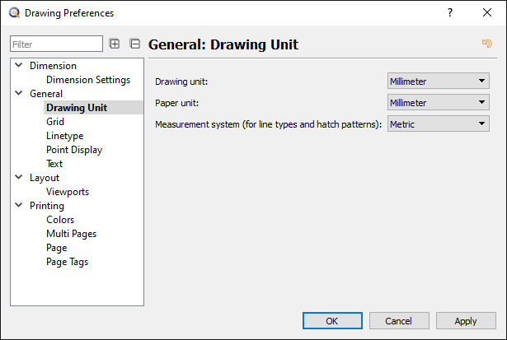Click the help question mark button
This screenshot has height=340, width=507.
coord(450,12)
